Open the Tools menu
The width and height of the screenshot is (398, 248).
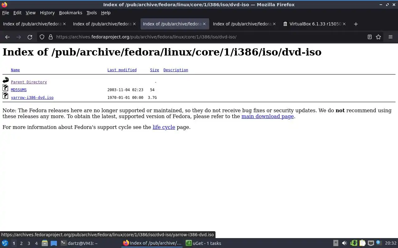(x=91, y=13)
